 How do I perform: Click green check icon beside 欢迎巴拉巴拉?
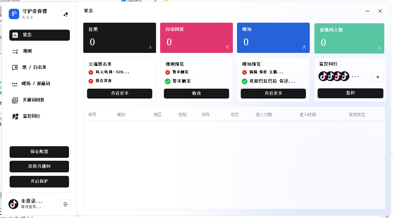[245, 81]
